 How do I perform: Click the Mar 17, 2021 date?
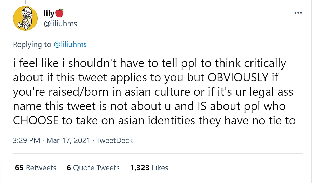[68, 140]
